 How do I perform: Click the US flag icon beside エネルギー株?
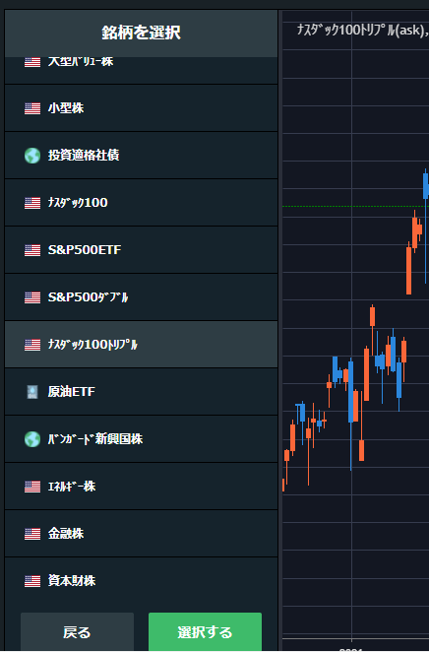(32, 487)
